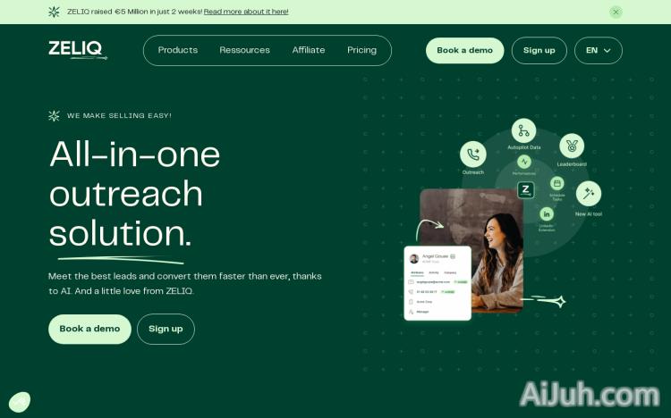Follow the Read more about it here link

(246, 12)
